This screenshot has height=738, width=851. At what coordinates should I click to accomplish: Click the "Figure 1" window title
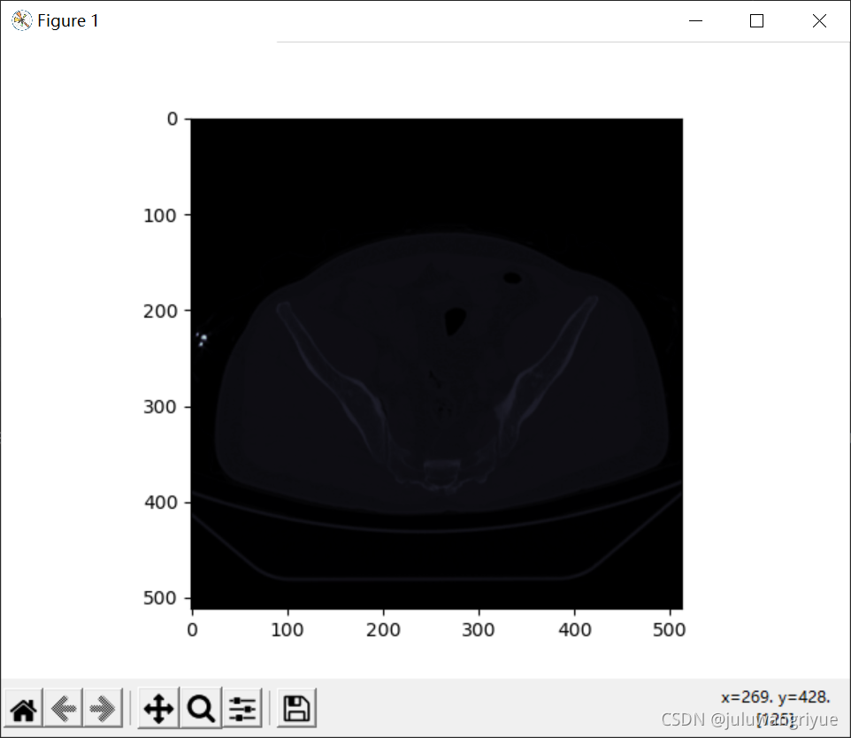[x=68, y=20]
